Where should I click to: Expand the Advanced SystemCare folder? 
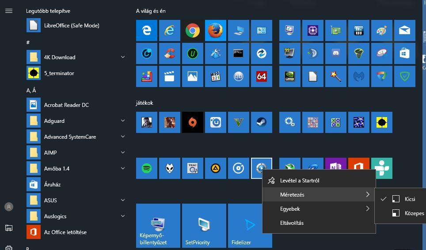[x=123, y=136]
